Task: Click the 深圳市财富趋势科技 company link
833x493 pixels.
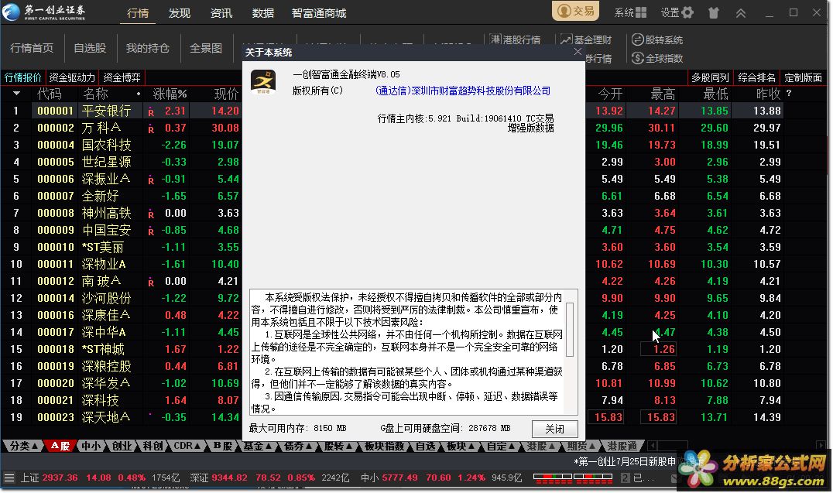Action: point(463,91)
